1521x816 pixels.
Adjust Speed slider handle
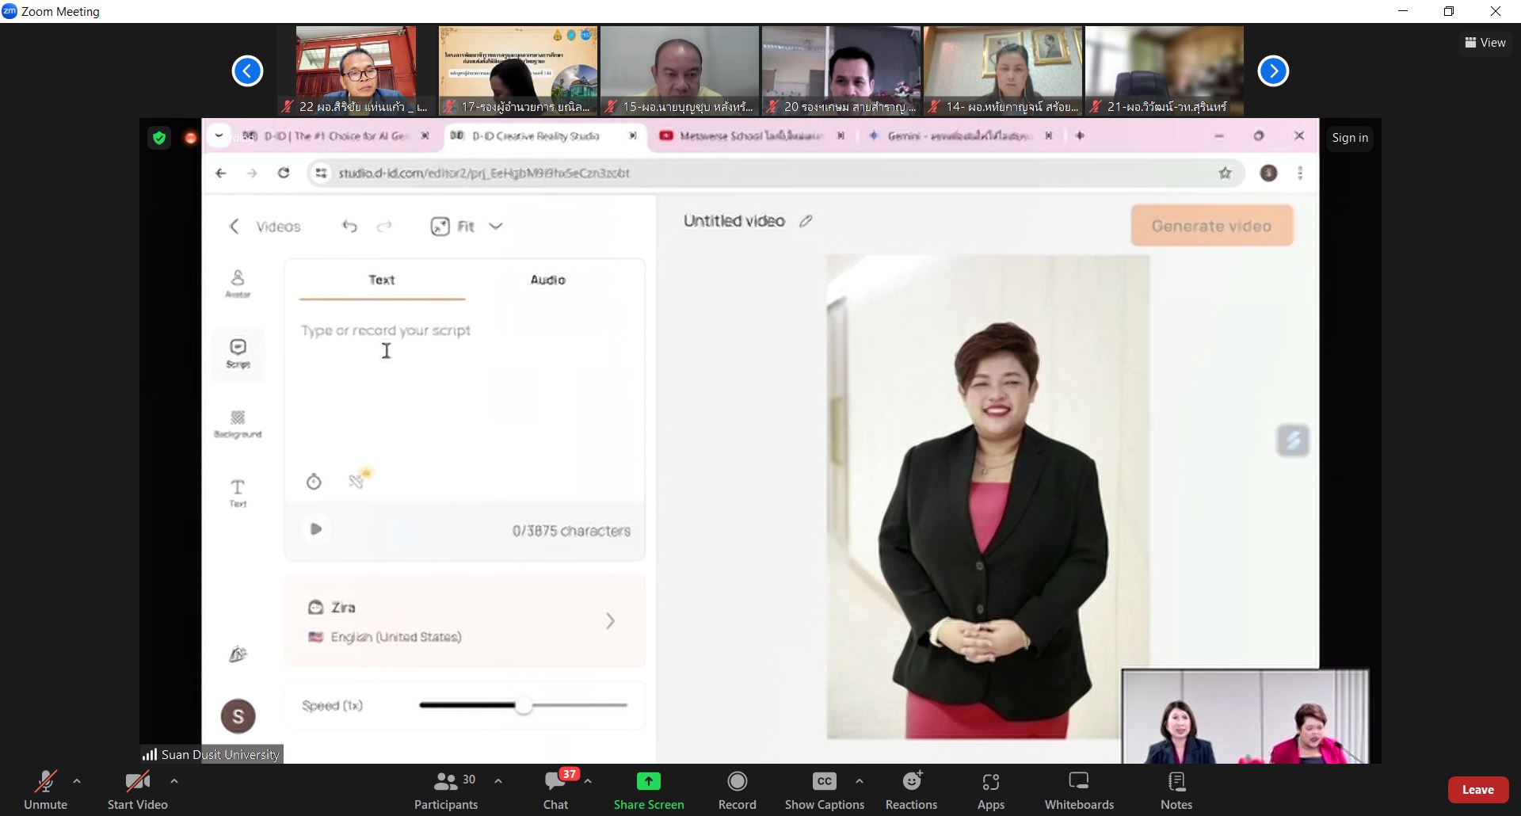point(524,705)
